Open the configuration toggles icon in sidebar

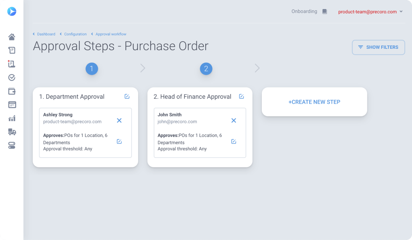[x=12, y=146]
